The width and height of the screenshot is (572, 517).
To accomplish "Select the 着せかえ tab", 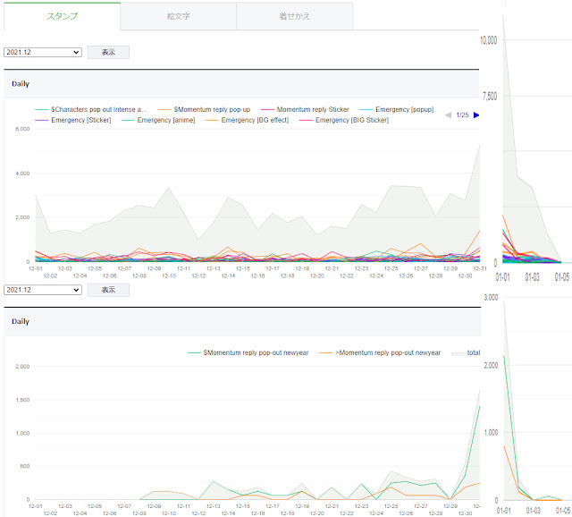I will pos(295,16).
